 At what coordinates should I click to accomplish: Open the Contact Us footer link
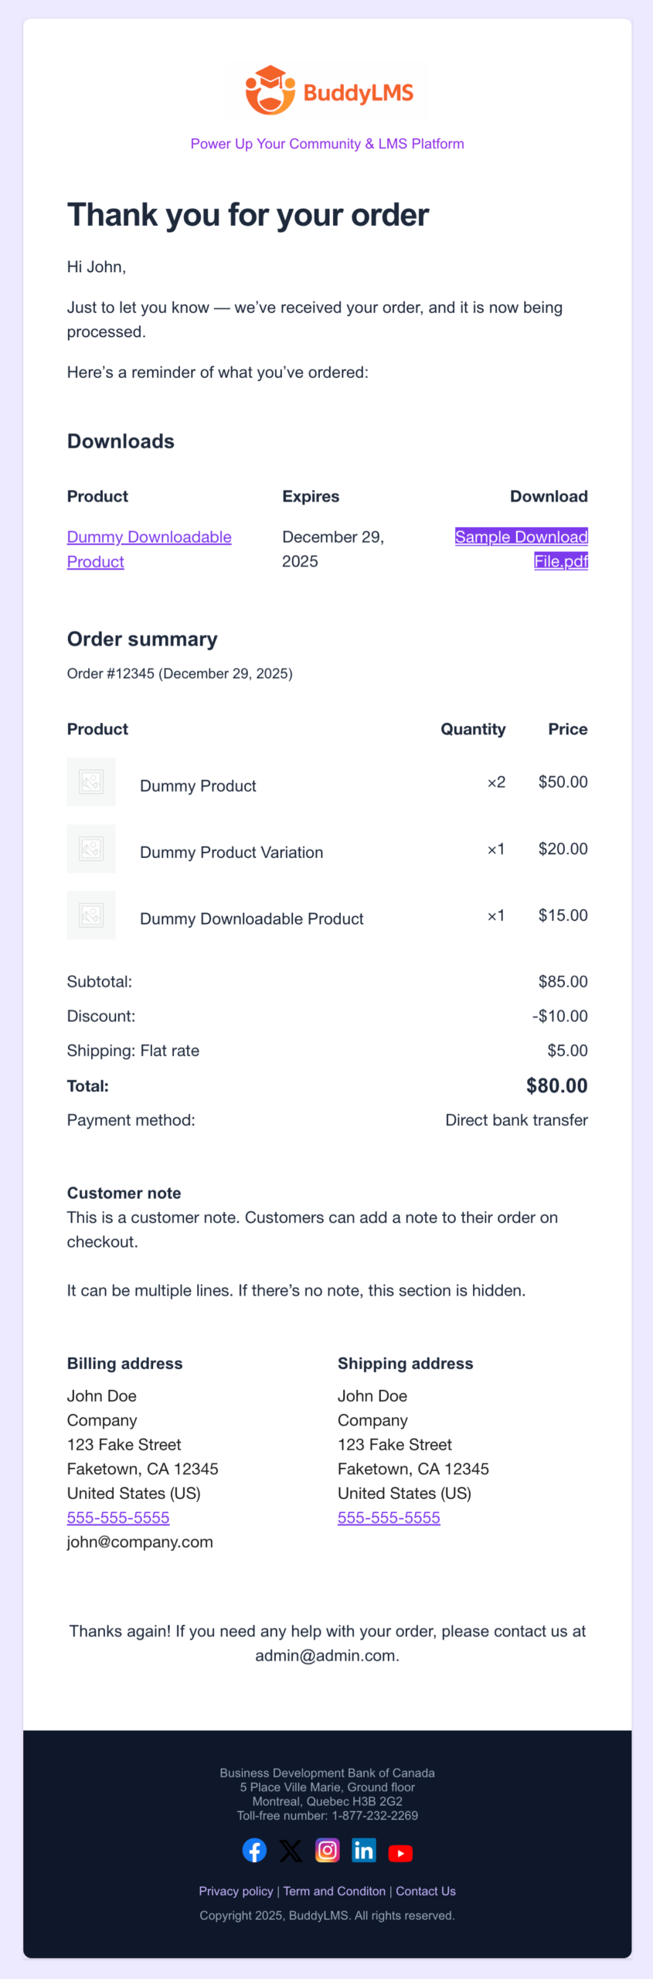click(426, 1891)
